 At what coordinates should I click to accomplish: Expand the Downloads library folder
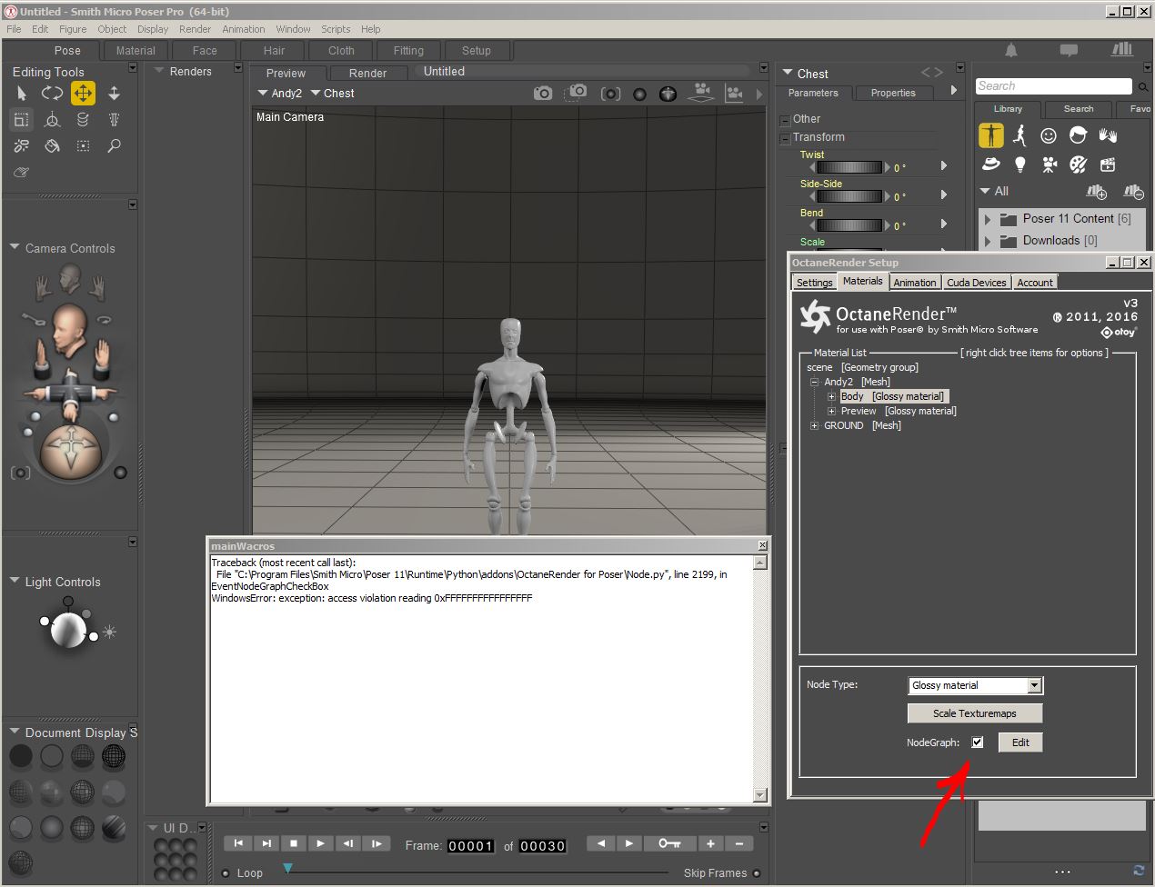click(x=988, y=241)
